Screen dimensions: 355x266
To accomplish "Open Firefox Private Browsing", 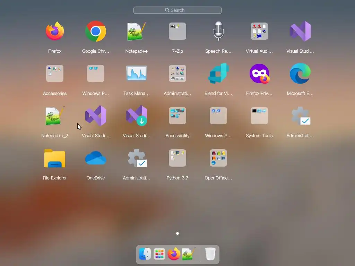I will tap(259, 73).
